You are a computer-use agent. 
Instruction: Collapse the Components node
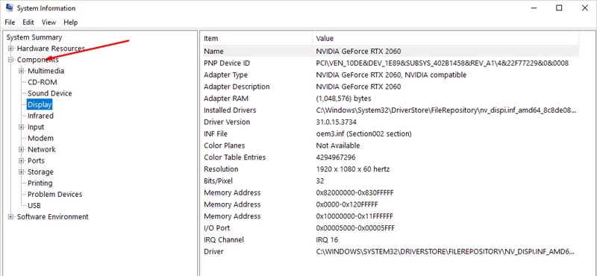coord(11,60)
